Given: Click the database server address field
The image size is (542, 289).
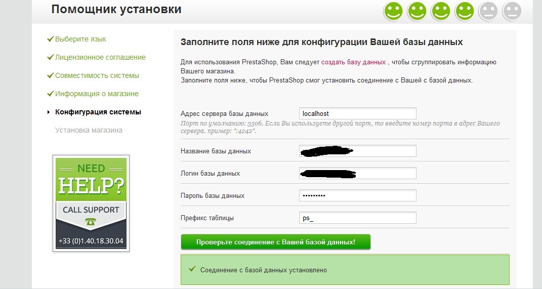Looking at the screenshot, I should 357,113.
